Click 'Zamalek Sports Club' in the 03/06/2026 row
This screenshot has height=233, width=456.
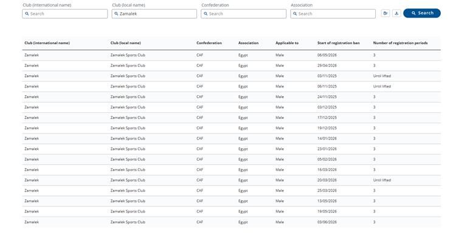click(128, 222)
